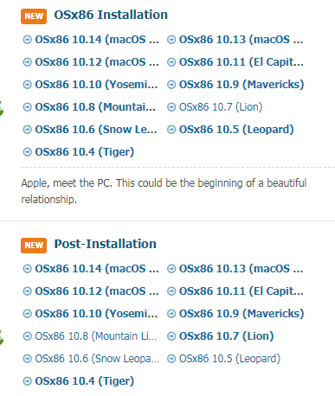Screen dimensions: 335x396
Task: Open OSx86 10.10 (Yosemi...) under OSx86 Installation
Action: point(96,85)
